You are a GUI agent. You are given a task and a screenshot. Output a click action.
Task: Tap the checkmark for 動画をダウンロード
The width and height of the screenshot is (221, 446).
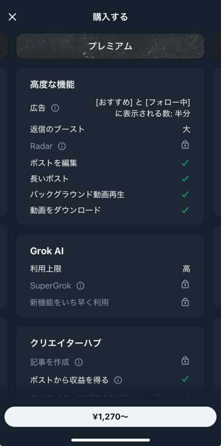click(185, 210)
